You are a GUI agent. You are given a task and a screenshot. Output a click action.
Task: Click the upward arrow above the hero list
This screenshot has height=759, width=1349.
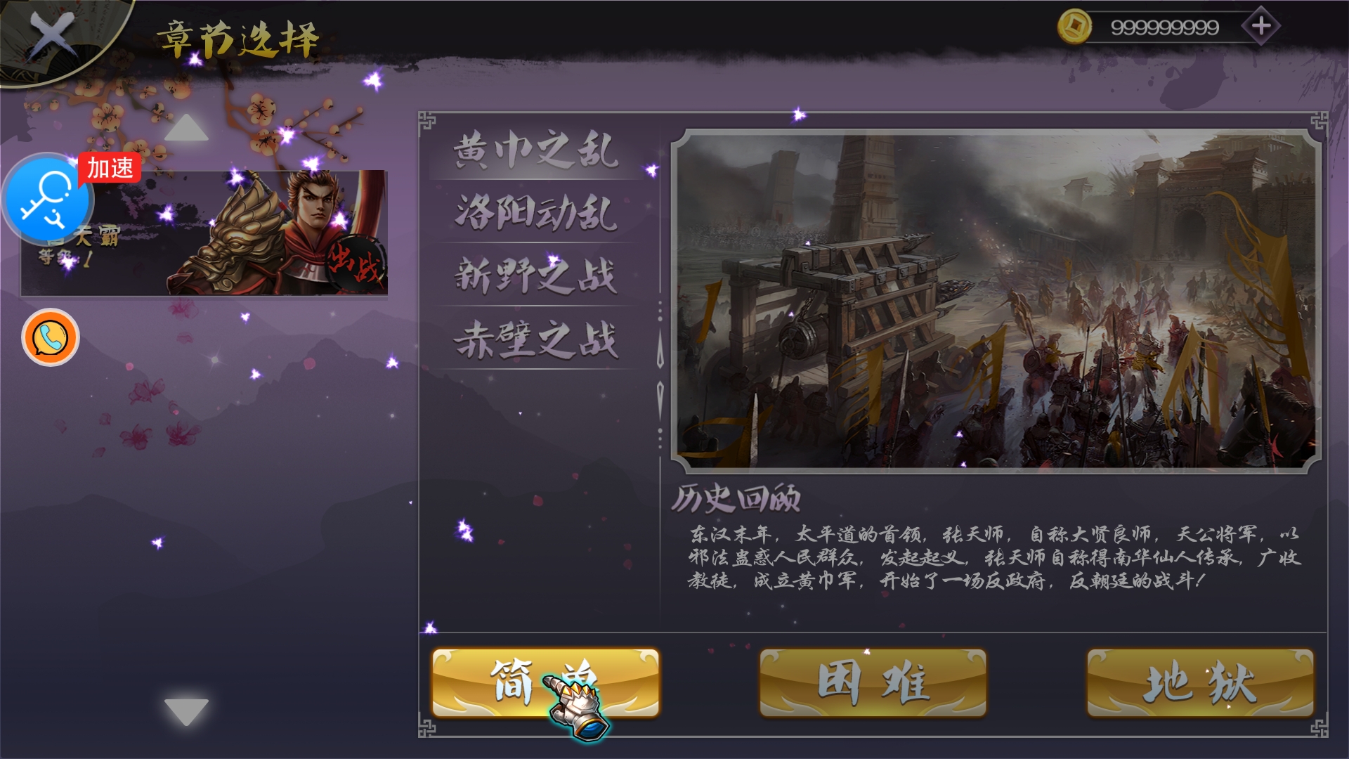pyautogui.click(x=186, y=128)
